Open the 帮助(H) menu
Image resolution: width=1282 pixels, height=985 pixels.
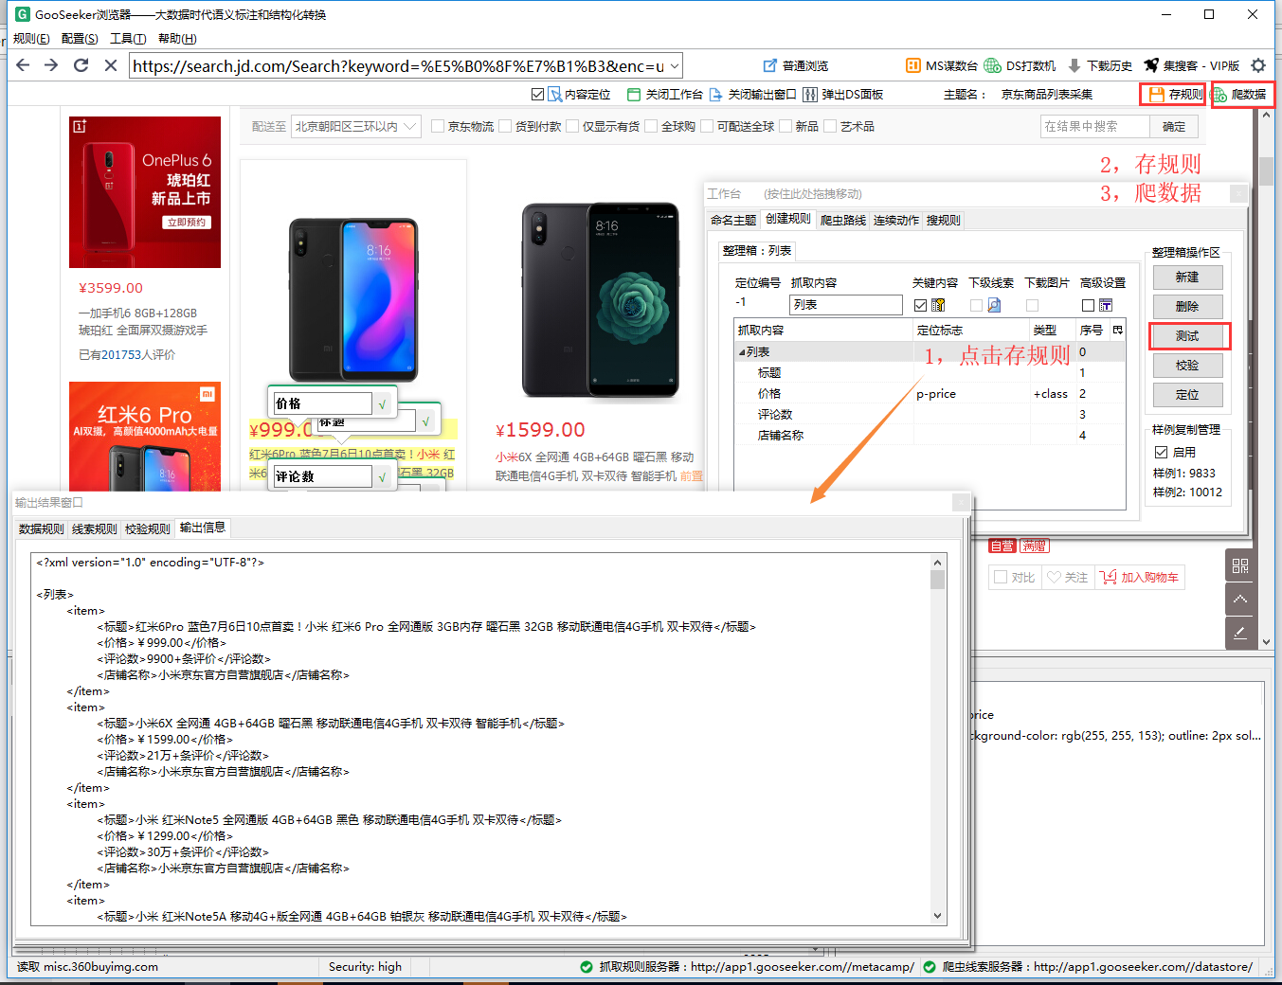(x=177, y=38)
